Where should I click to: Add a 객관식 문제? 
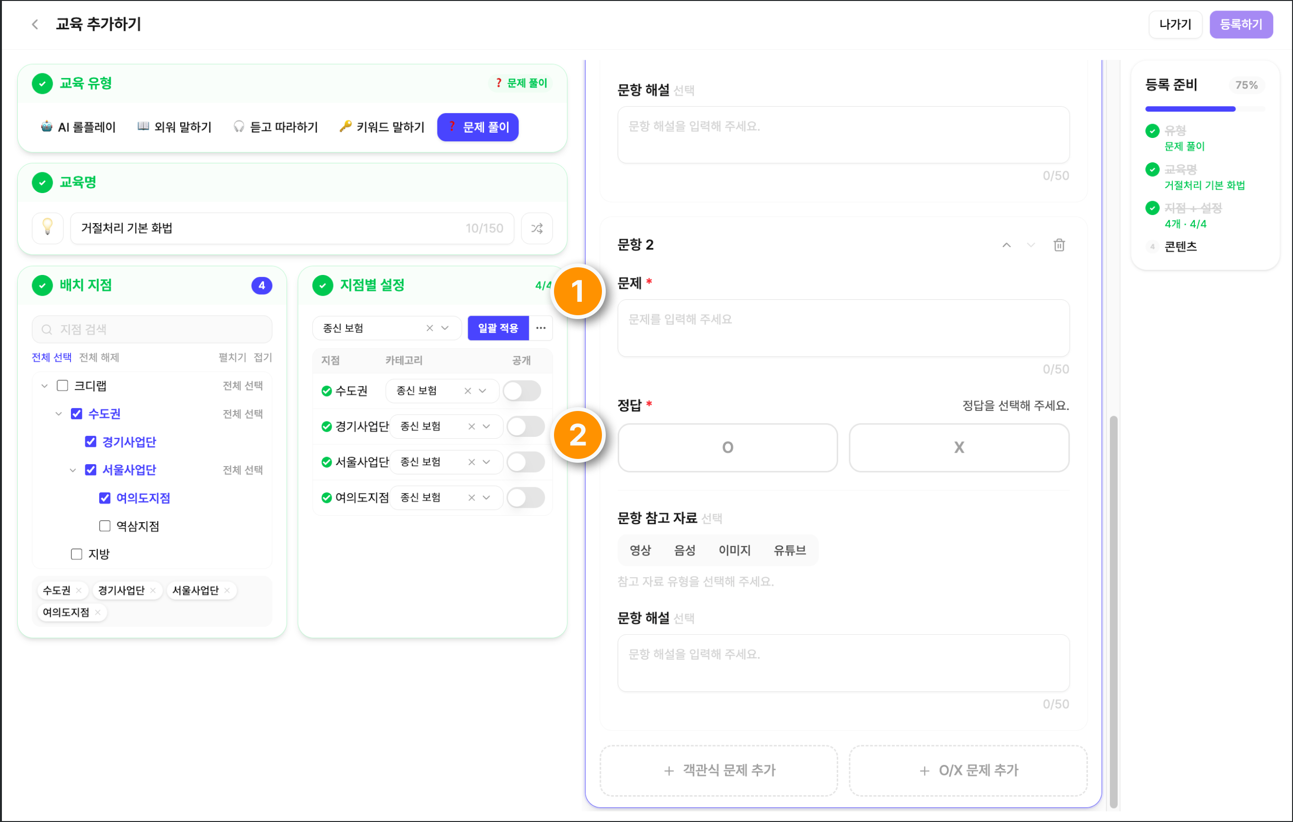click(718, 770)
